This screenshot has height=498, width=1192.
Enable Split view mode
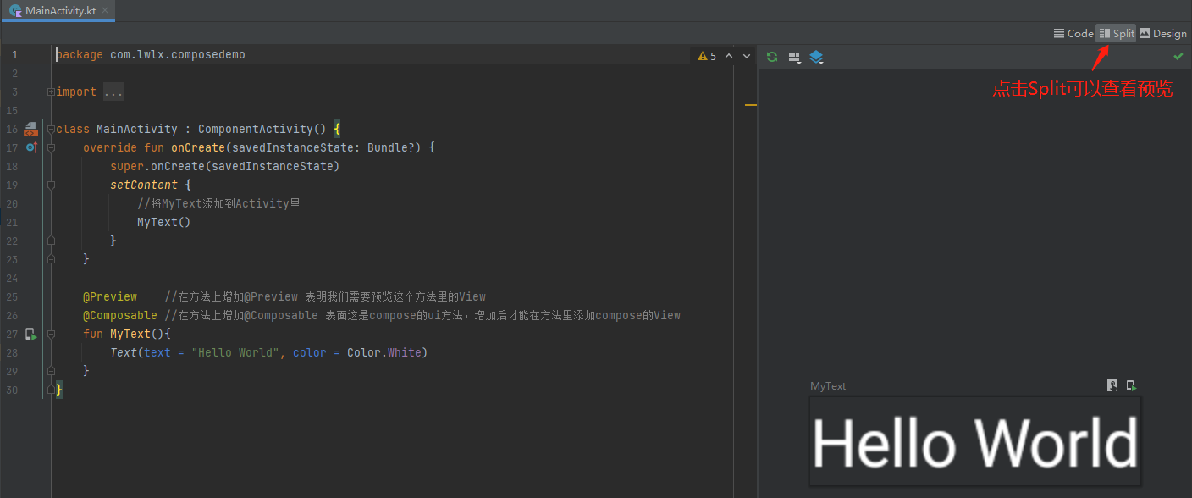[1116, 33]
